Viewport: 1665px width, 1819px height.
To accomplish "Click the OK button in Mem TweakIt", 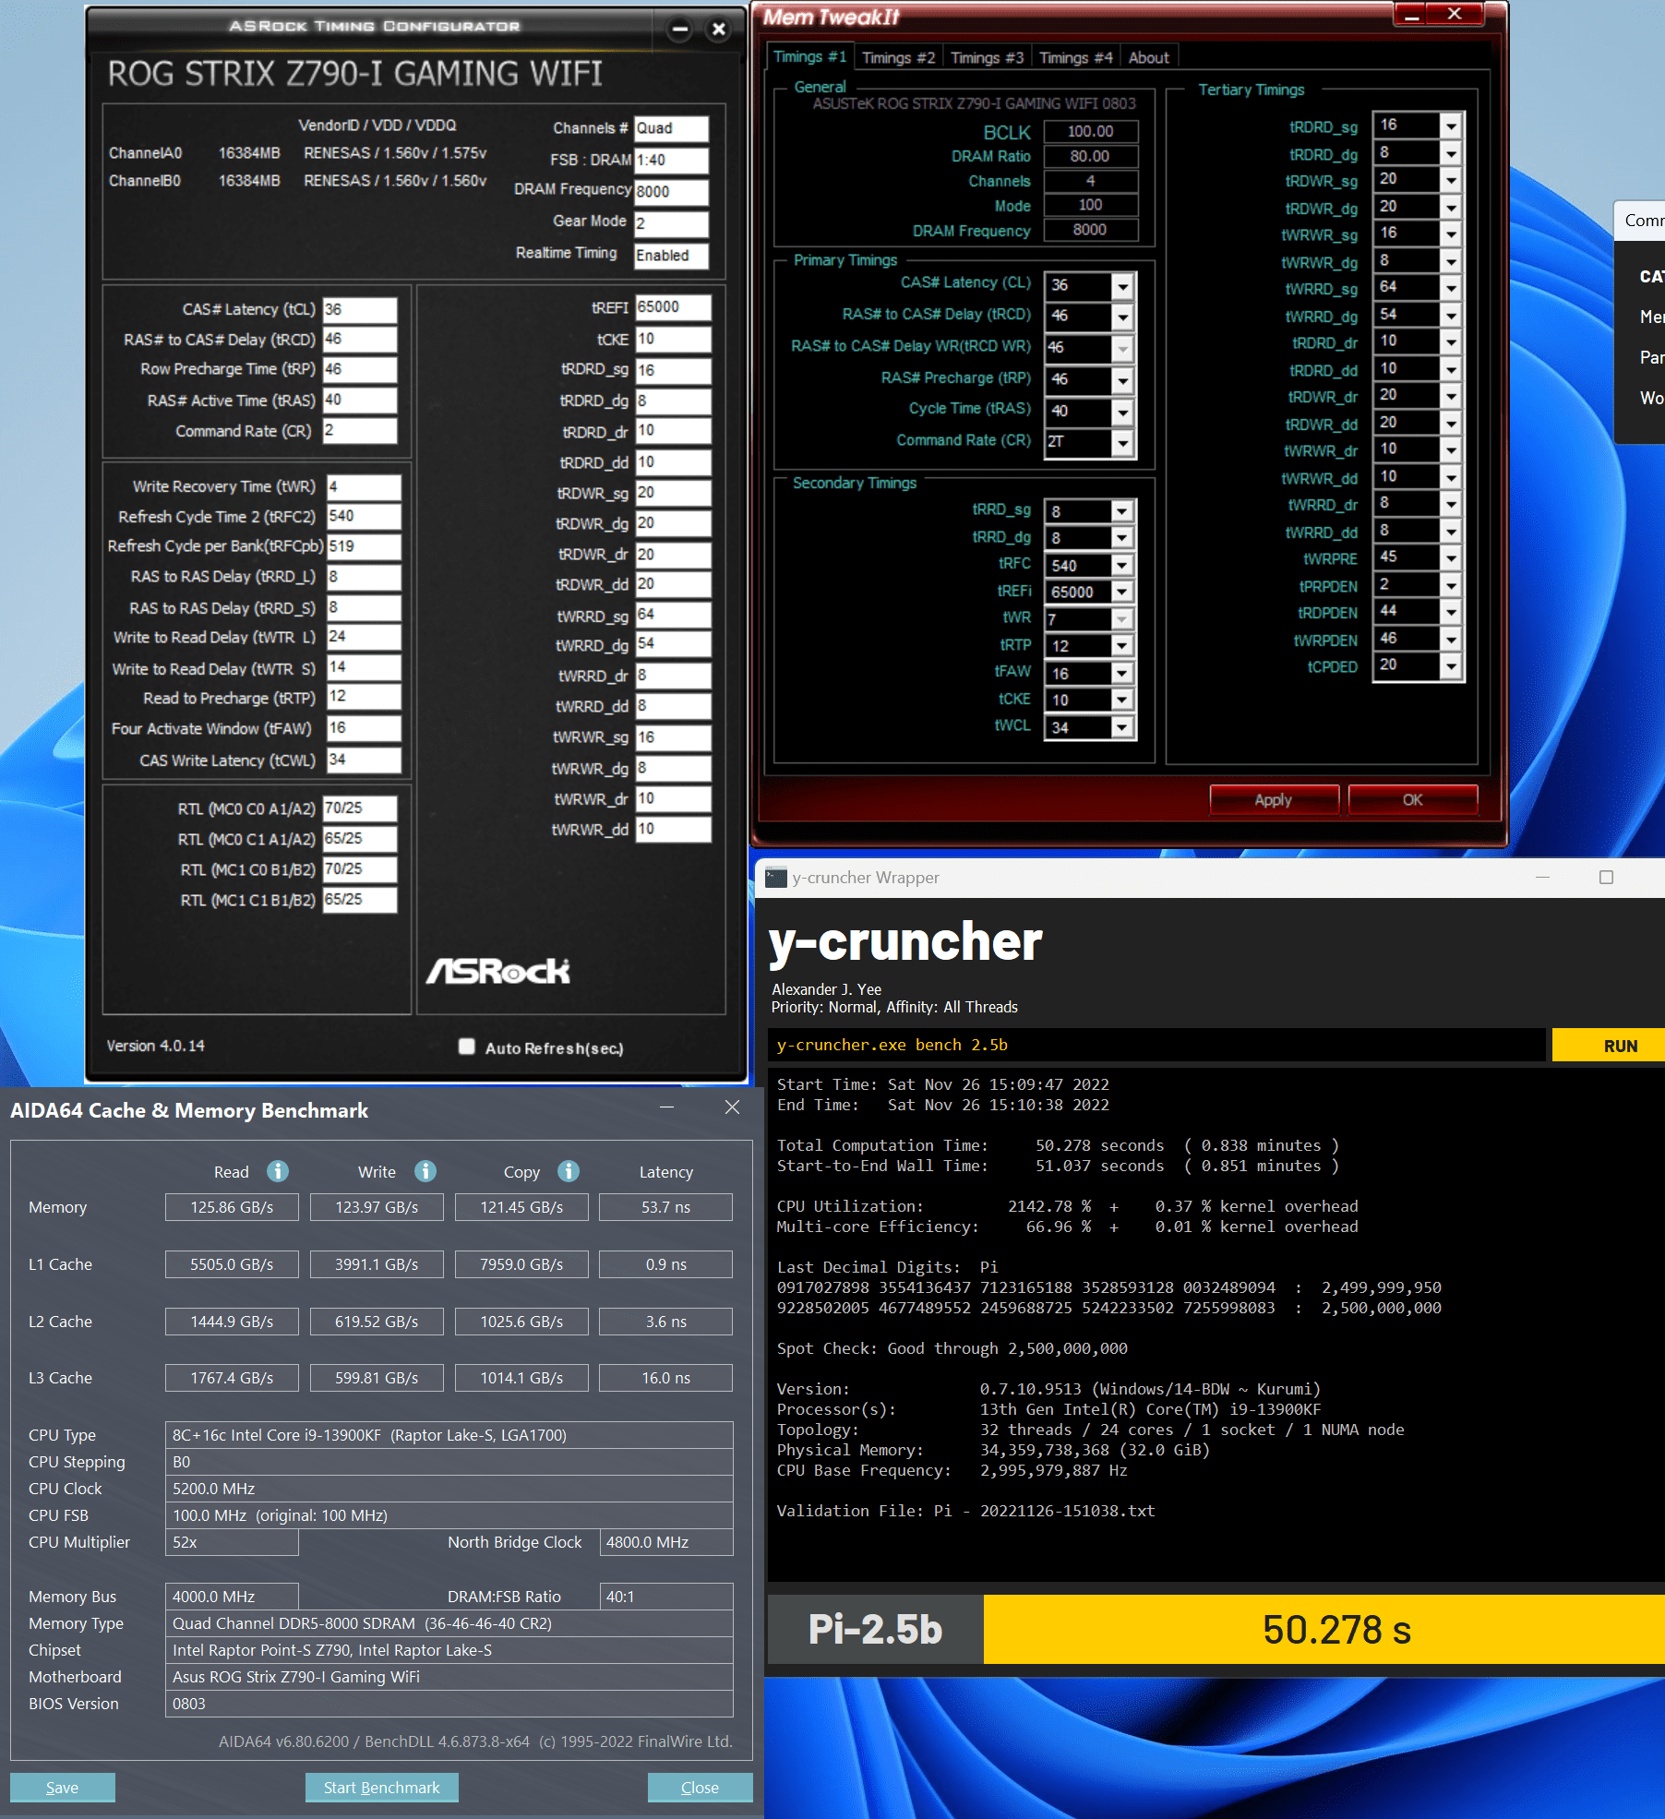I will (x=1413, y=800).
